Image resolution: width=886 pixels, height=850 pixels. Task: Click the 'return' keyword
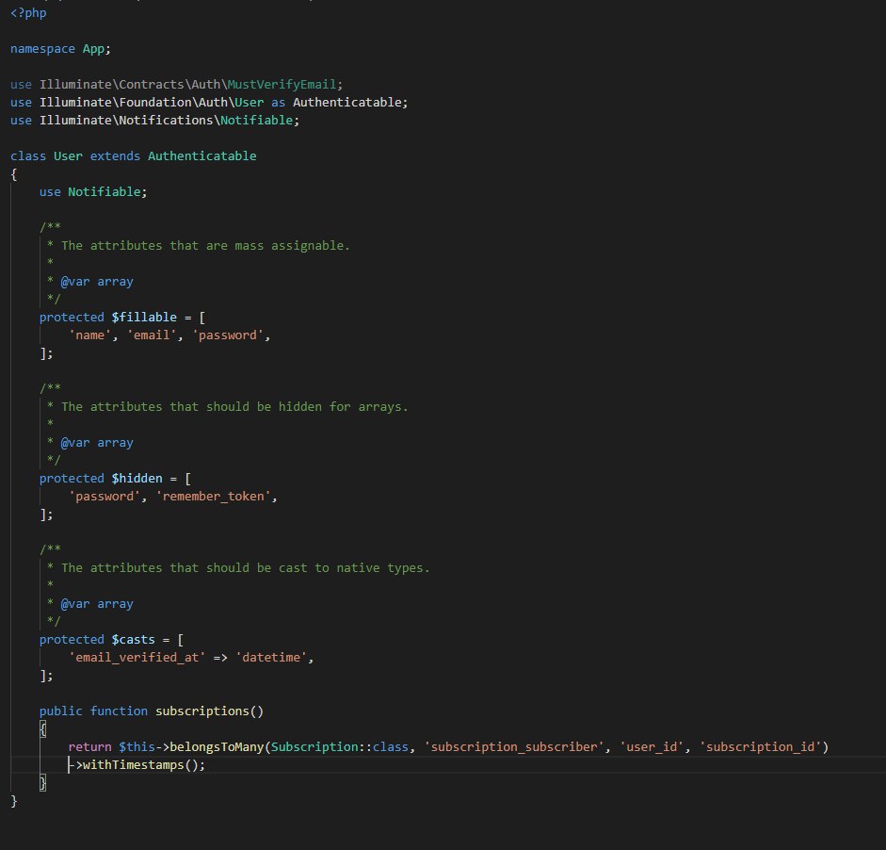[x=89, y=747]
